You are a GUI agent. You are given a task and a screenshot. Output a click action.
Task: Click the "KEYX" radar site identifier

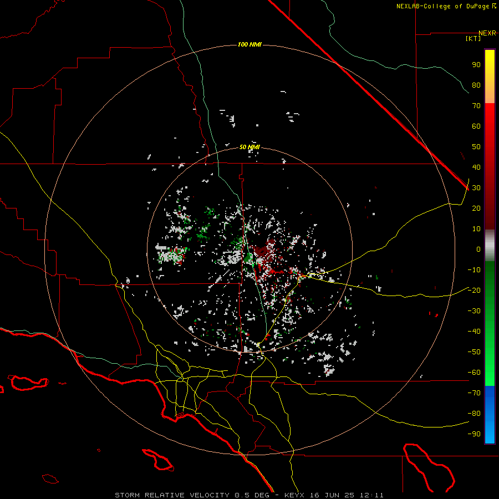point(294,495)
